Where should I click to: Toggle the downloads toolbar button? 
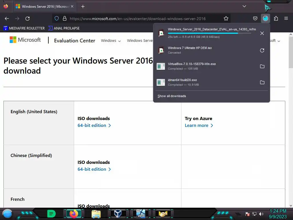point(265,18)
